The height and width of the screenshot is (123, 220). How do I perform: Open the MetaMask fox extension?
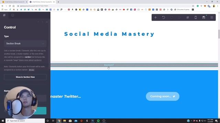[205, 6]
